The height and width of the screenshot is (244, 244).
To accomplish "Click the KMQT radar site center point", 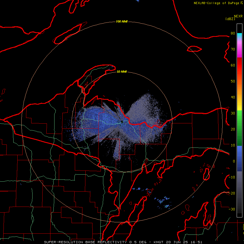I will coord(122,122).
